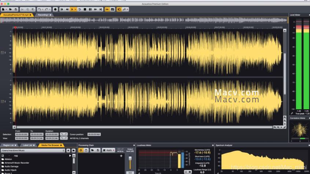
Task: Click horizontal zoom in magnifier icon
Action: pos(275,127)
